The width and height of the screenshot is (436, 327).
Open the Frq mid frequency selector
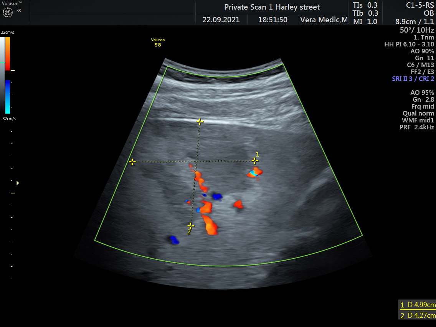click(423, 106)
